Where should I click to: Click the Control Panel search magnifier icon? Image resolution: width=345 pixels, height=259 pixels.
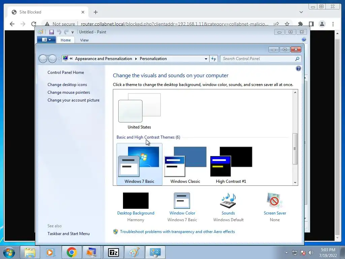coord(297,59)
